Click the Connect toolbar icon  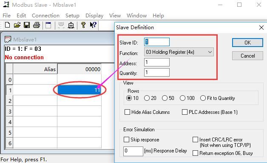[x=61, y=25]
